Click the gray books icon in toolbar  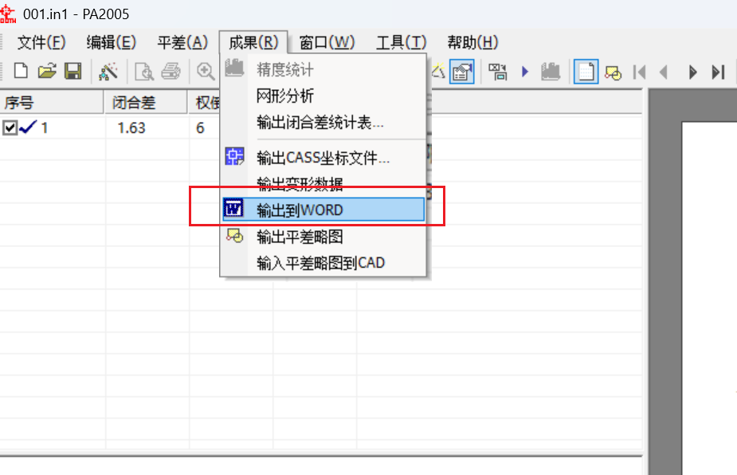[x=551, y=72]
